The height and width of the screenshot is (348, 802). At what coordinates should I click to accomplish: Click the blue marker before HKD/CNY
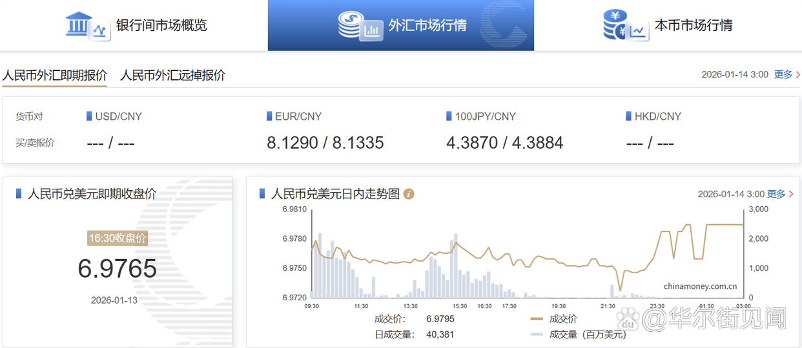point(629,117)
